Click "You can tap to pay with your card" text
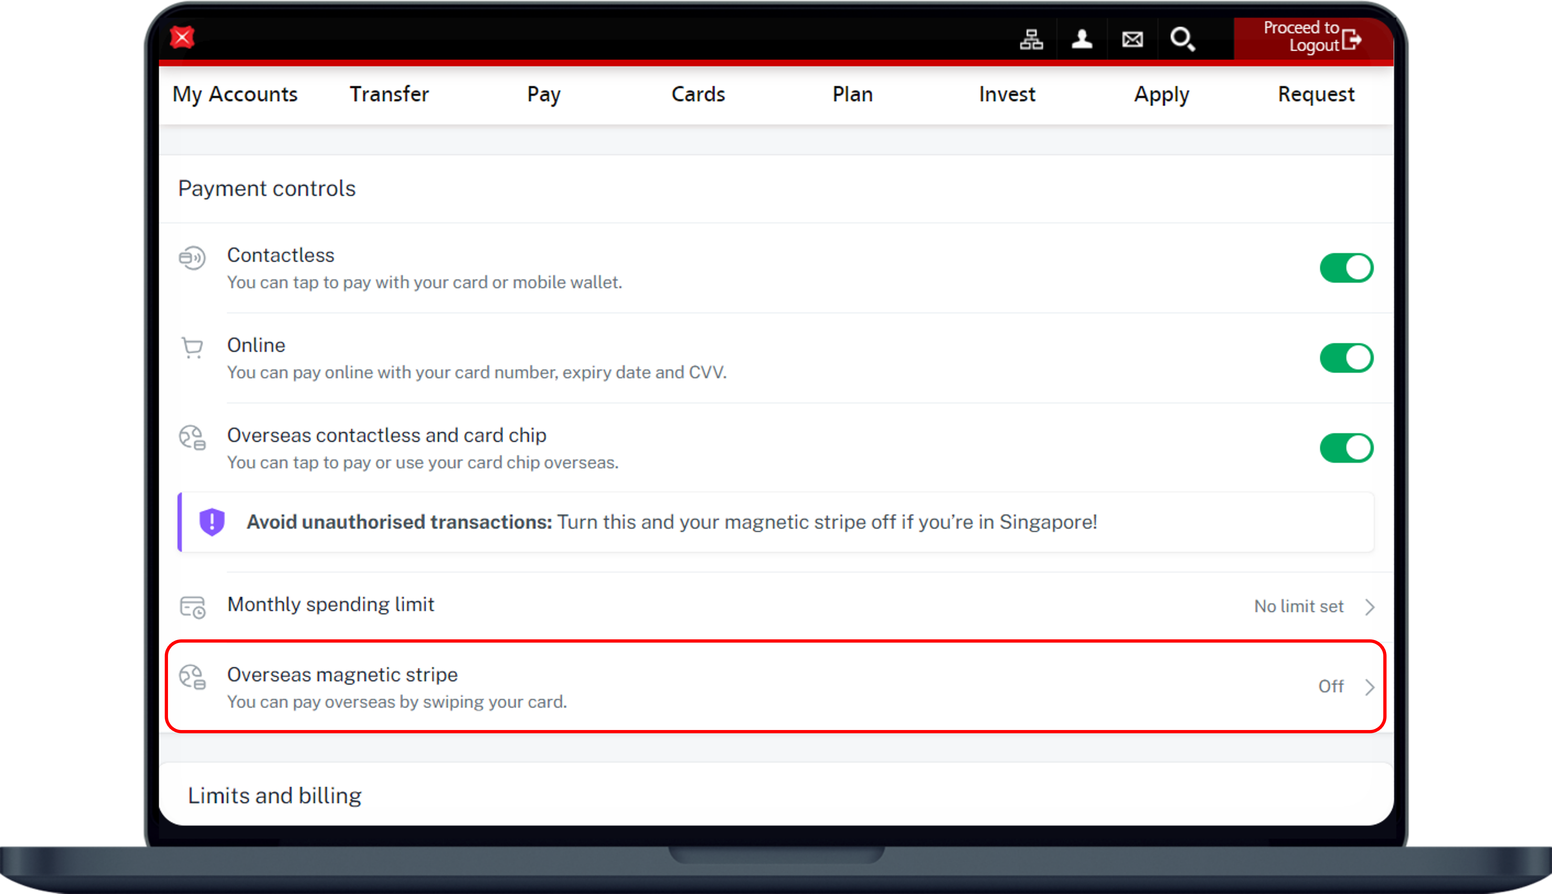The image size is (1552, 894). pos(425,282)
